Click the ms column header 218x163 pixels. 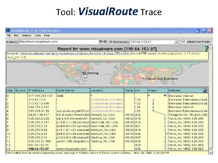pos(141,91)
